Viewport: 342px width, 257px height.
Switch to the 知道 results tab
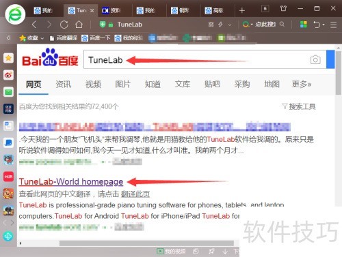click(153, 84)
